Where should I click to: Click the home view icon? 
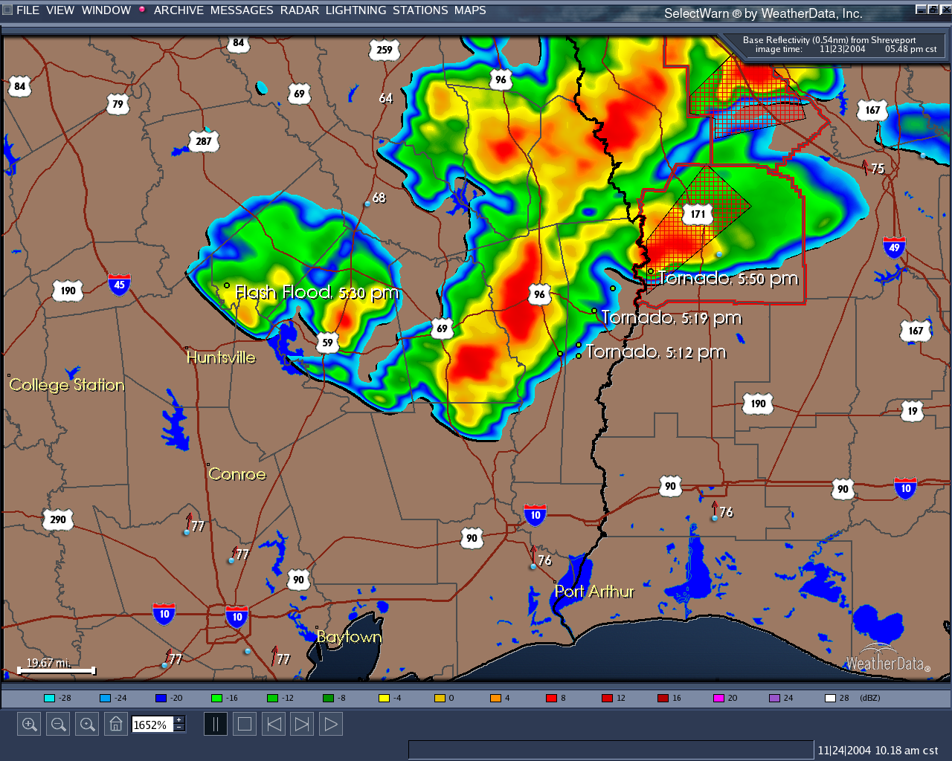click(x=115, y=723)
